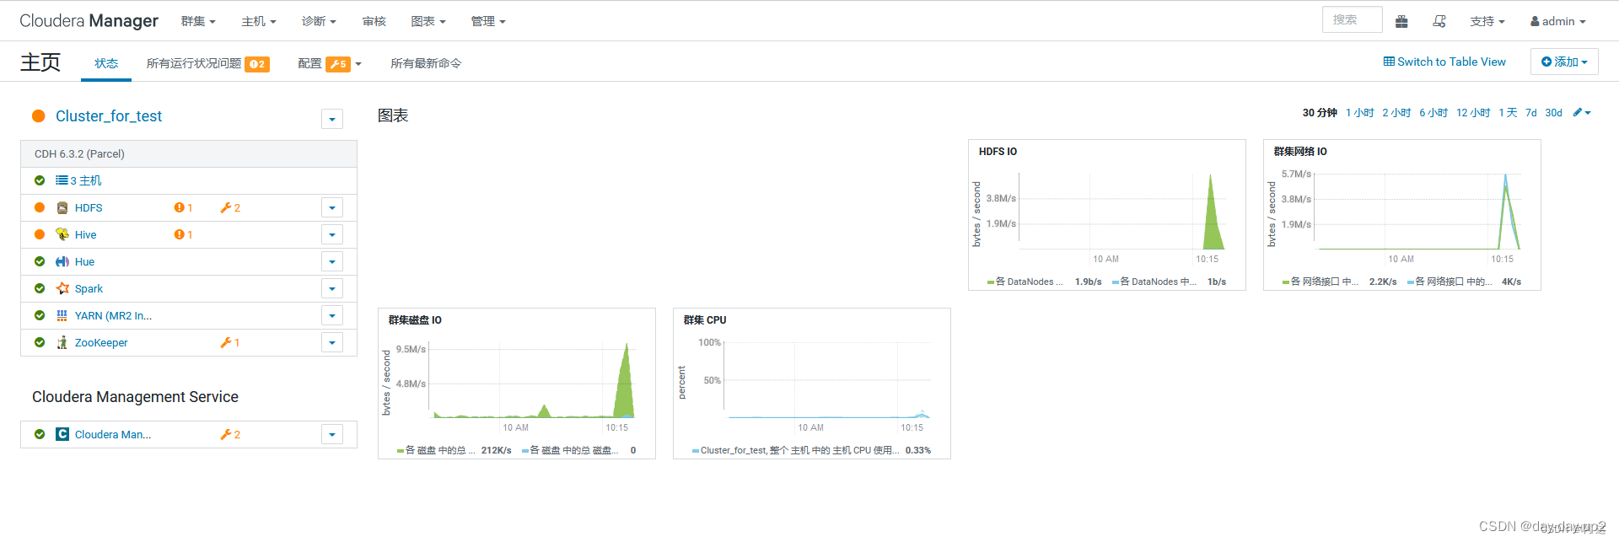This screenshot has height=542, width=1619.
Task: Set chart range to 30d
Action: pyautogui.click(x=1554, y=112)
